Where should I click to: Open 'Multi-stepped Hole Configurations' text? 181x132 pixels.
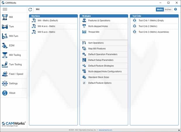pos(105,71)
